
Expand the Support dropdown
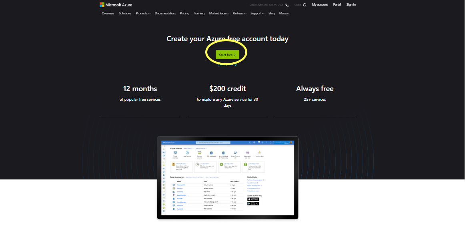coord(257,13)
